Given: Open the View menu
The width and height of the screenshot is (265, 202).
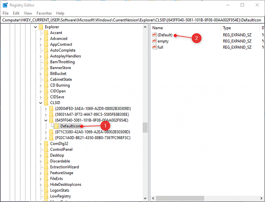Looking at the screenshot, I should (28, 13).
